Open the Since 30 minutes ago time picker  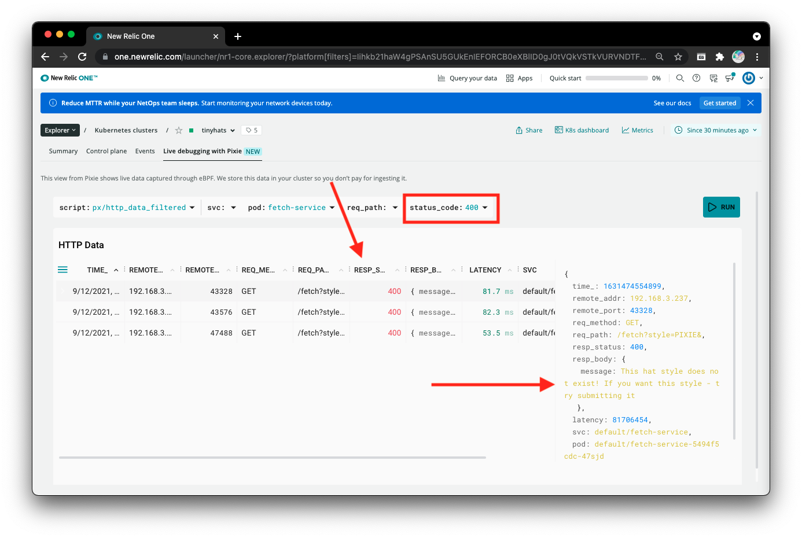716,131
